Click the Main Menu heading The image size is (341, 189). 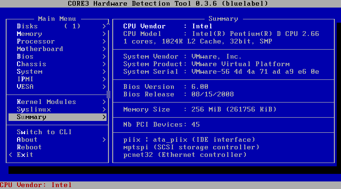(57, 19)
